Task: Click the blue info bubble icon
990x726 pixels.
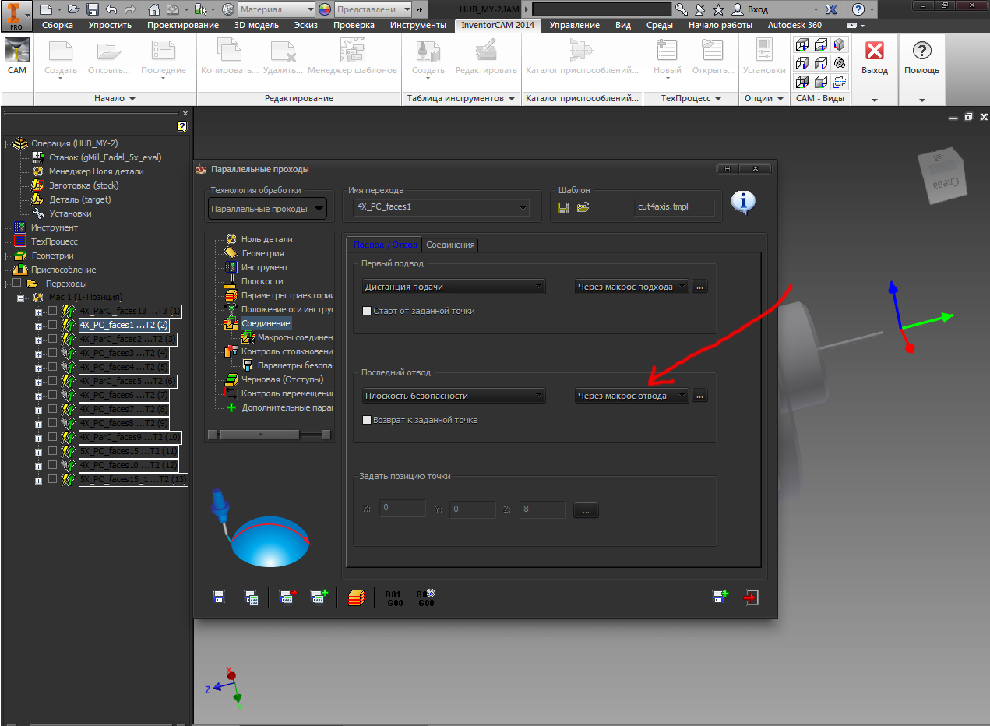Action: pos(743,203)
